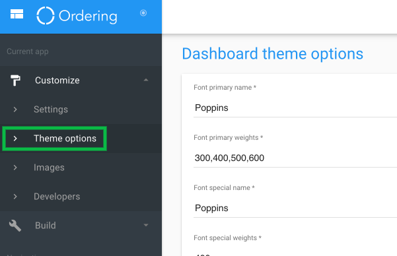The image size is (397, 256).
Task: Collapse the Customize section arrow
Action: tap(146, 80)
